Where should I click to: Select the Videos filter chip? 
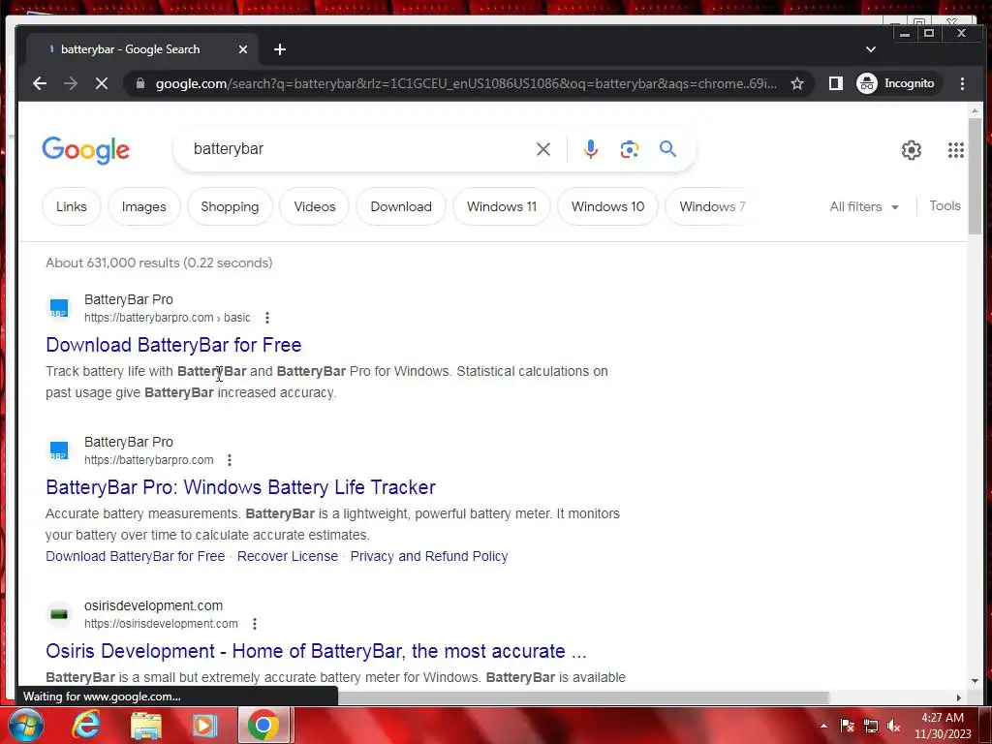pyautogui.click(x=315, y=206)
